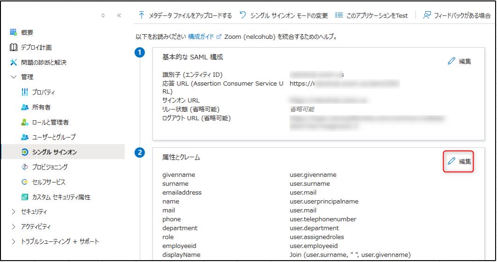Image resolution: width=497 pixels, height=262 pixels.
Task: Click the ログアウト URL (省略可能) label
Action: (x=197, y=118)
